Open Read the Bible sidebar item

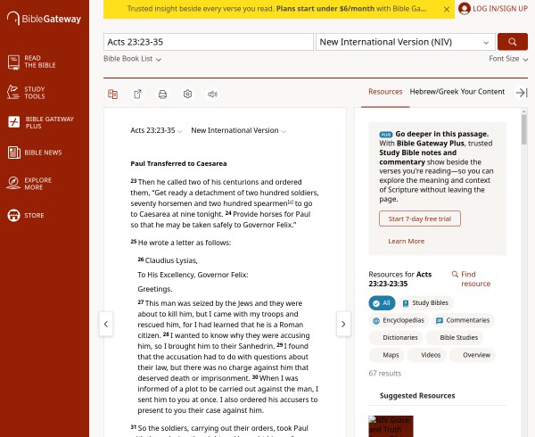32,62
